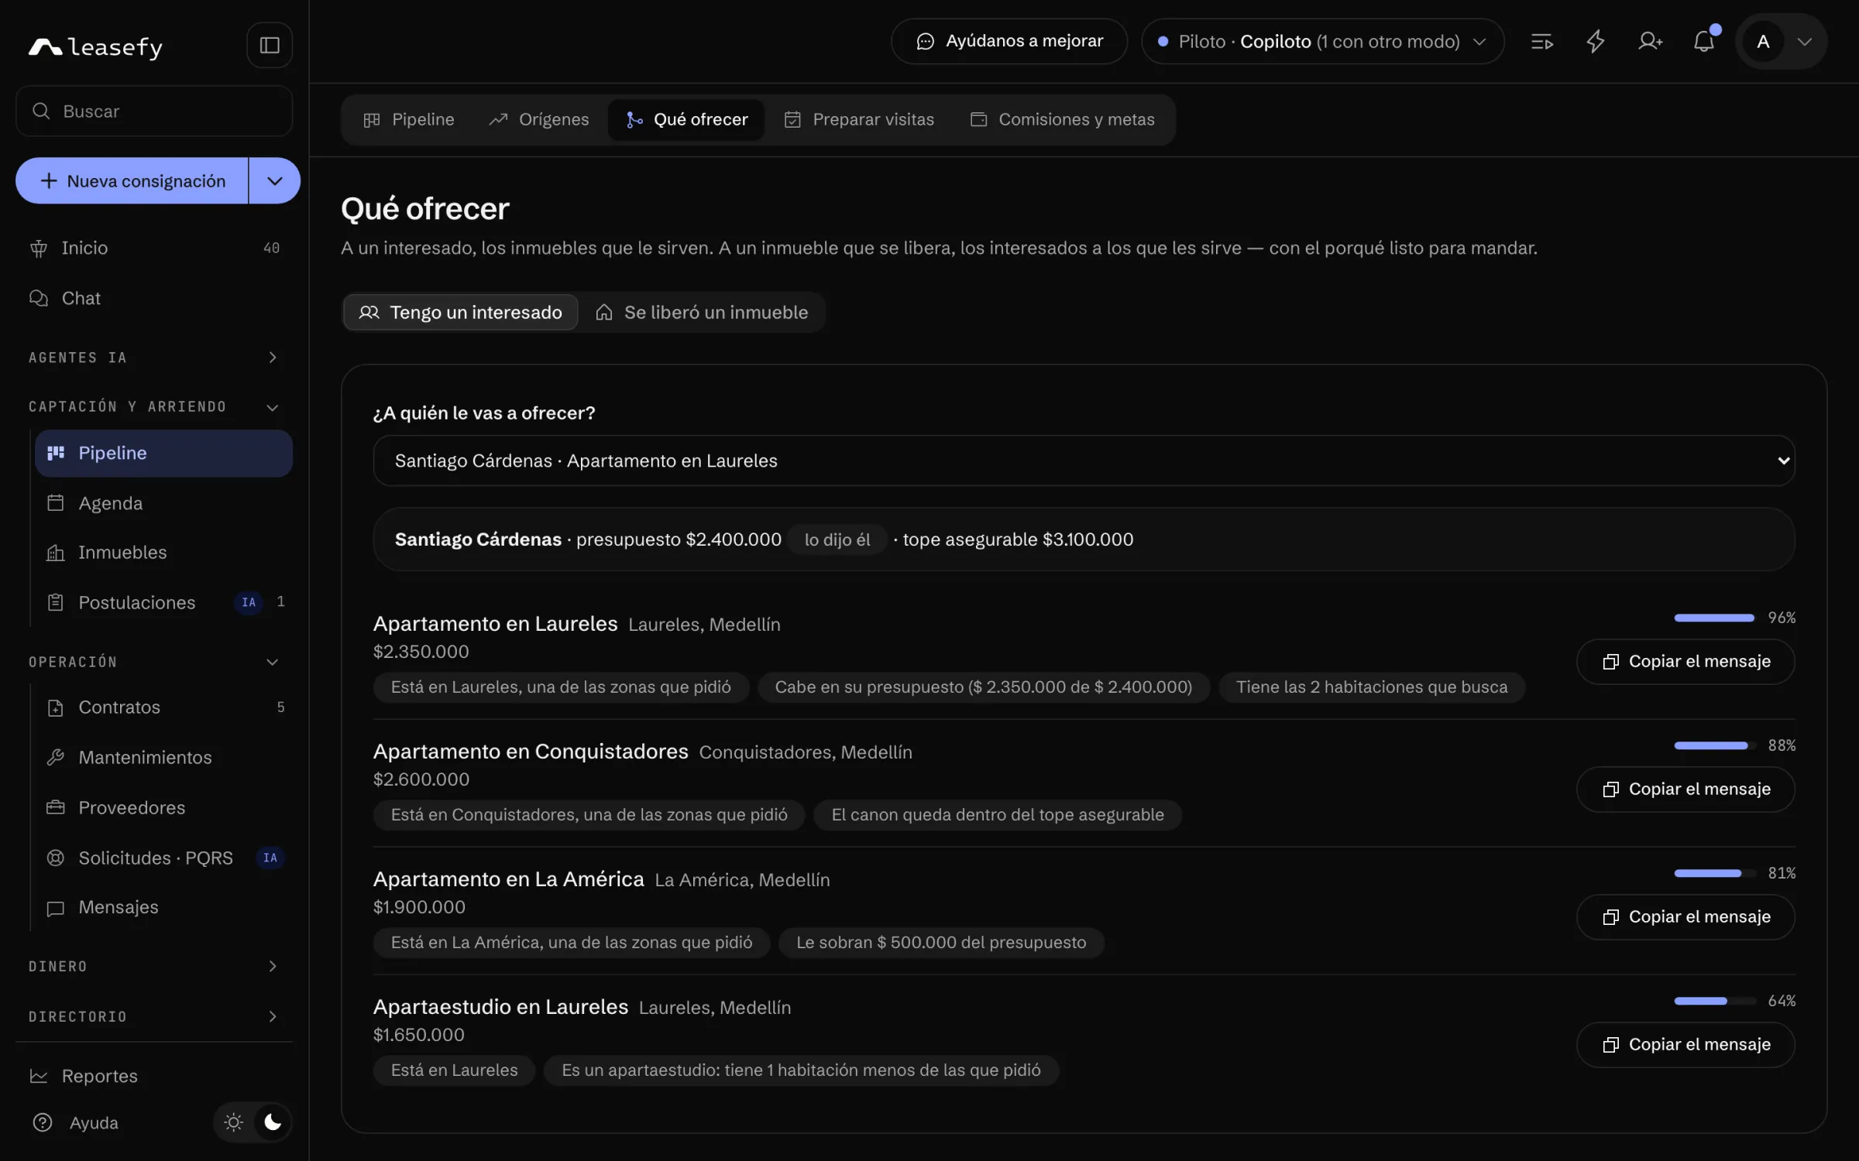
Task: Switch to Preparar visitas tab
Action: (x=859, y=119)
